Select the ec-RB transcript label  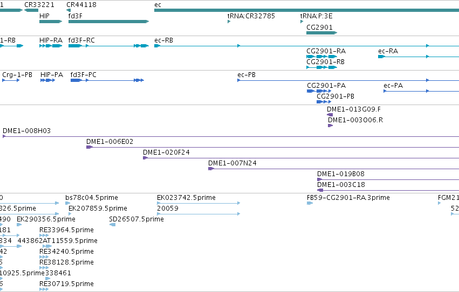163,40
